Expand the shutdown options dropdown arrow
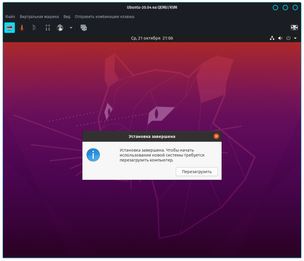 [x=71, y=28]
